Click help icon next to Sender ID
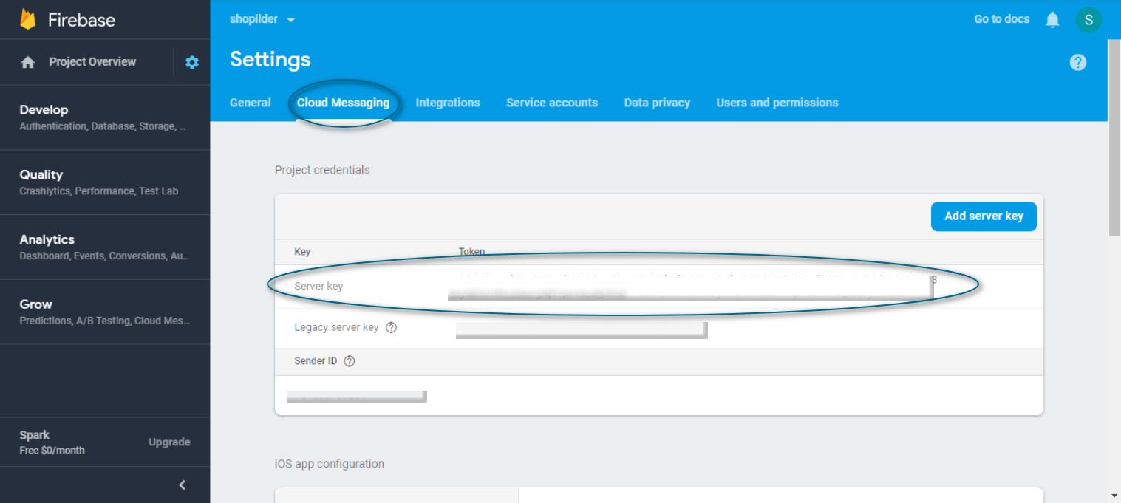1121x503 pixels. [350, 361]
